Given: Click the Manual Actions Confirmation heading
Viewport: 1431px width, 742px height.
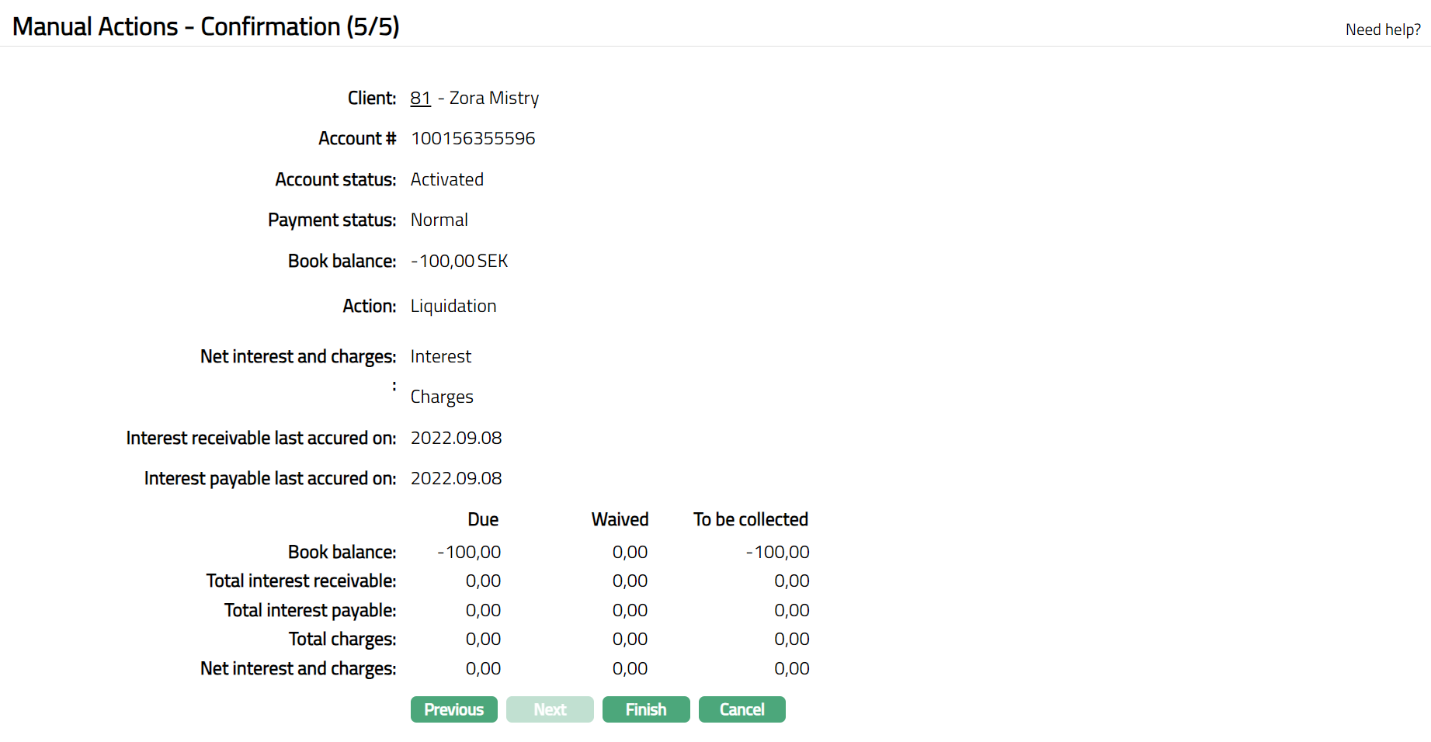Looking at the screenshot, I should pos(206,26).
